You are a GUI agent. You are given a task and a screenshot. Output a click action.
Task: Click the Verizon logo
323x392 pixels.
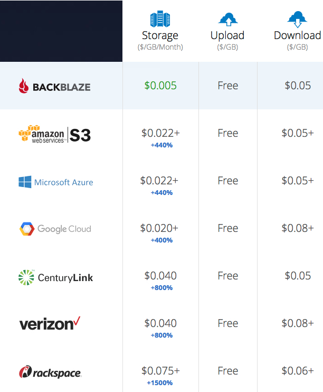click(50, 323)
